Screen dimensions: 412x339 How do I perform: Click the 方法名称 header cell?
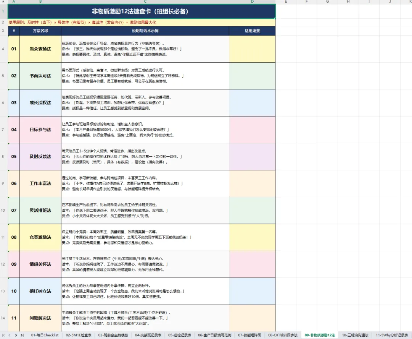[40, 31]
